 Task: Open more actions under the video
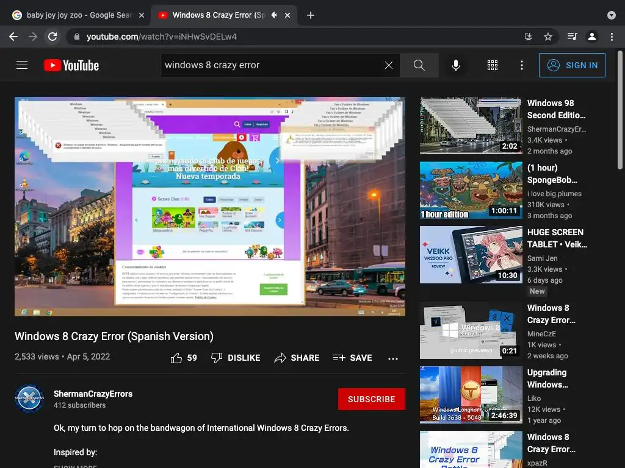[393, 358]
